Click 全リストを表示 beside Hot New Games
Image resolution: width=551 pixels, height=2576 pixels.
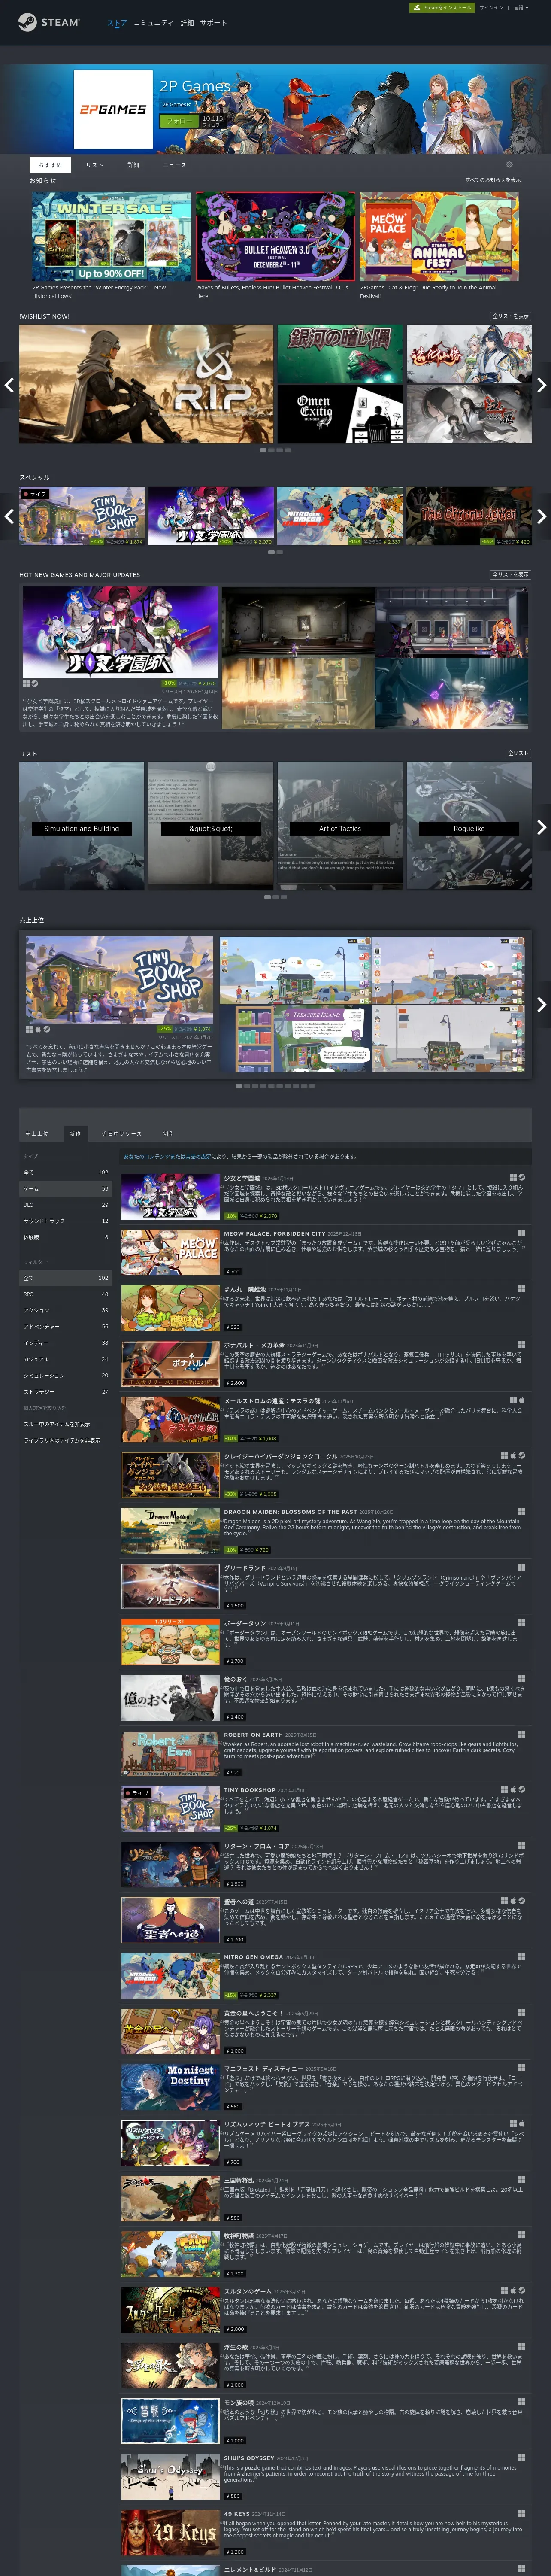[510, 575]
